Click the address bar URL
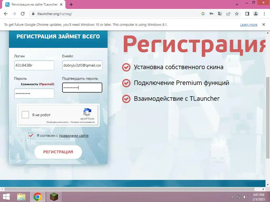This screenshot has height=202, width=270. click(x=55, y=14)
